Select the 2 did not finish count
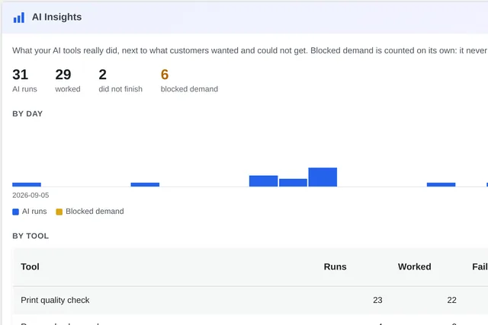 (x=103, y=75)
